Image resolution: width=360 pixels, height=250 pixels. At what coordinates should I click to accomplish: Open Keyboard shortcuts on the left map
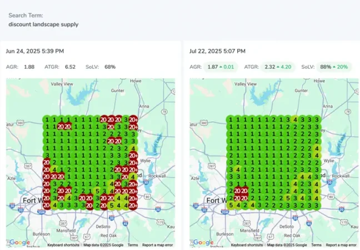[x=63, y=245]
